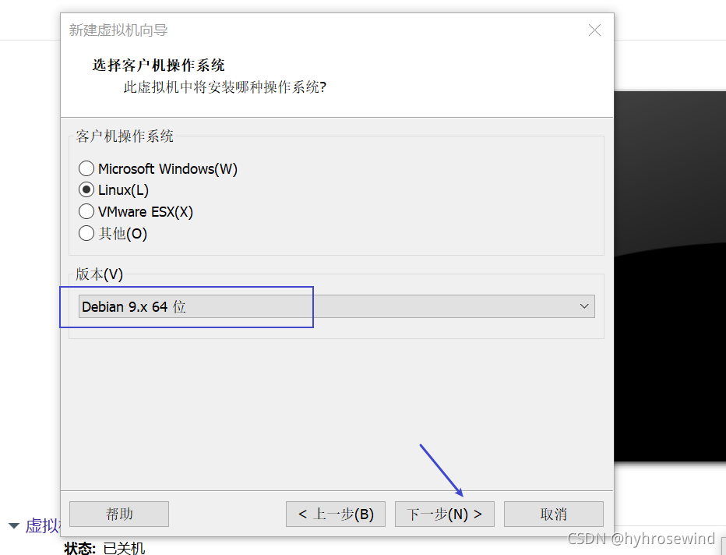The image size is (726, 555).
Task: Collapse the 虚拟 section triangle behind the dialog
Action: click(x=14, y=526)
